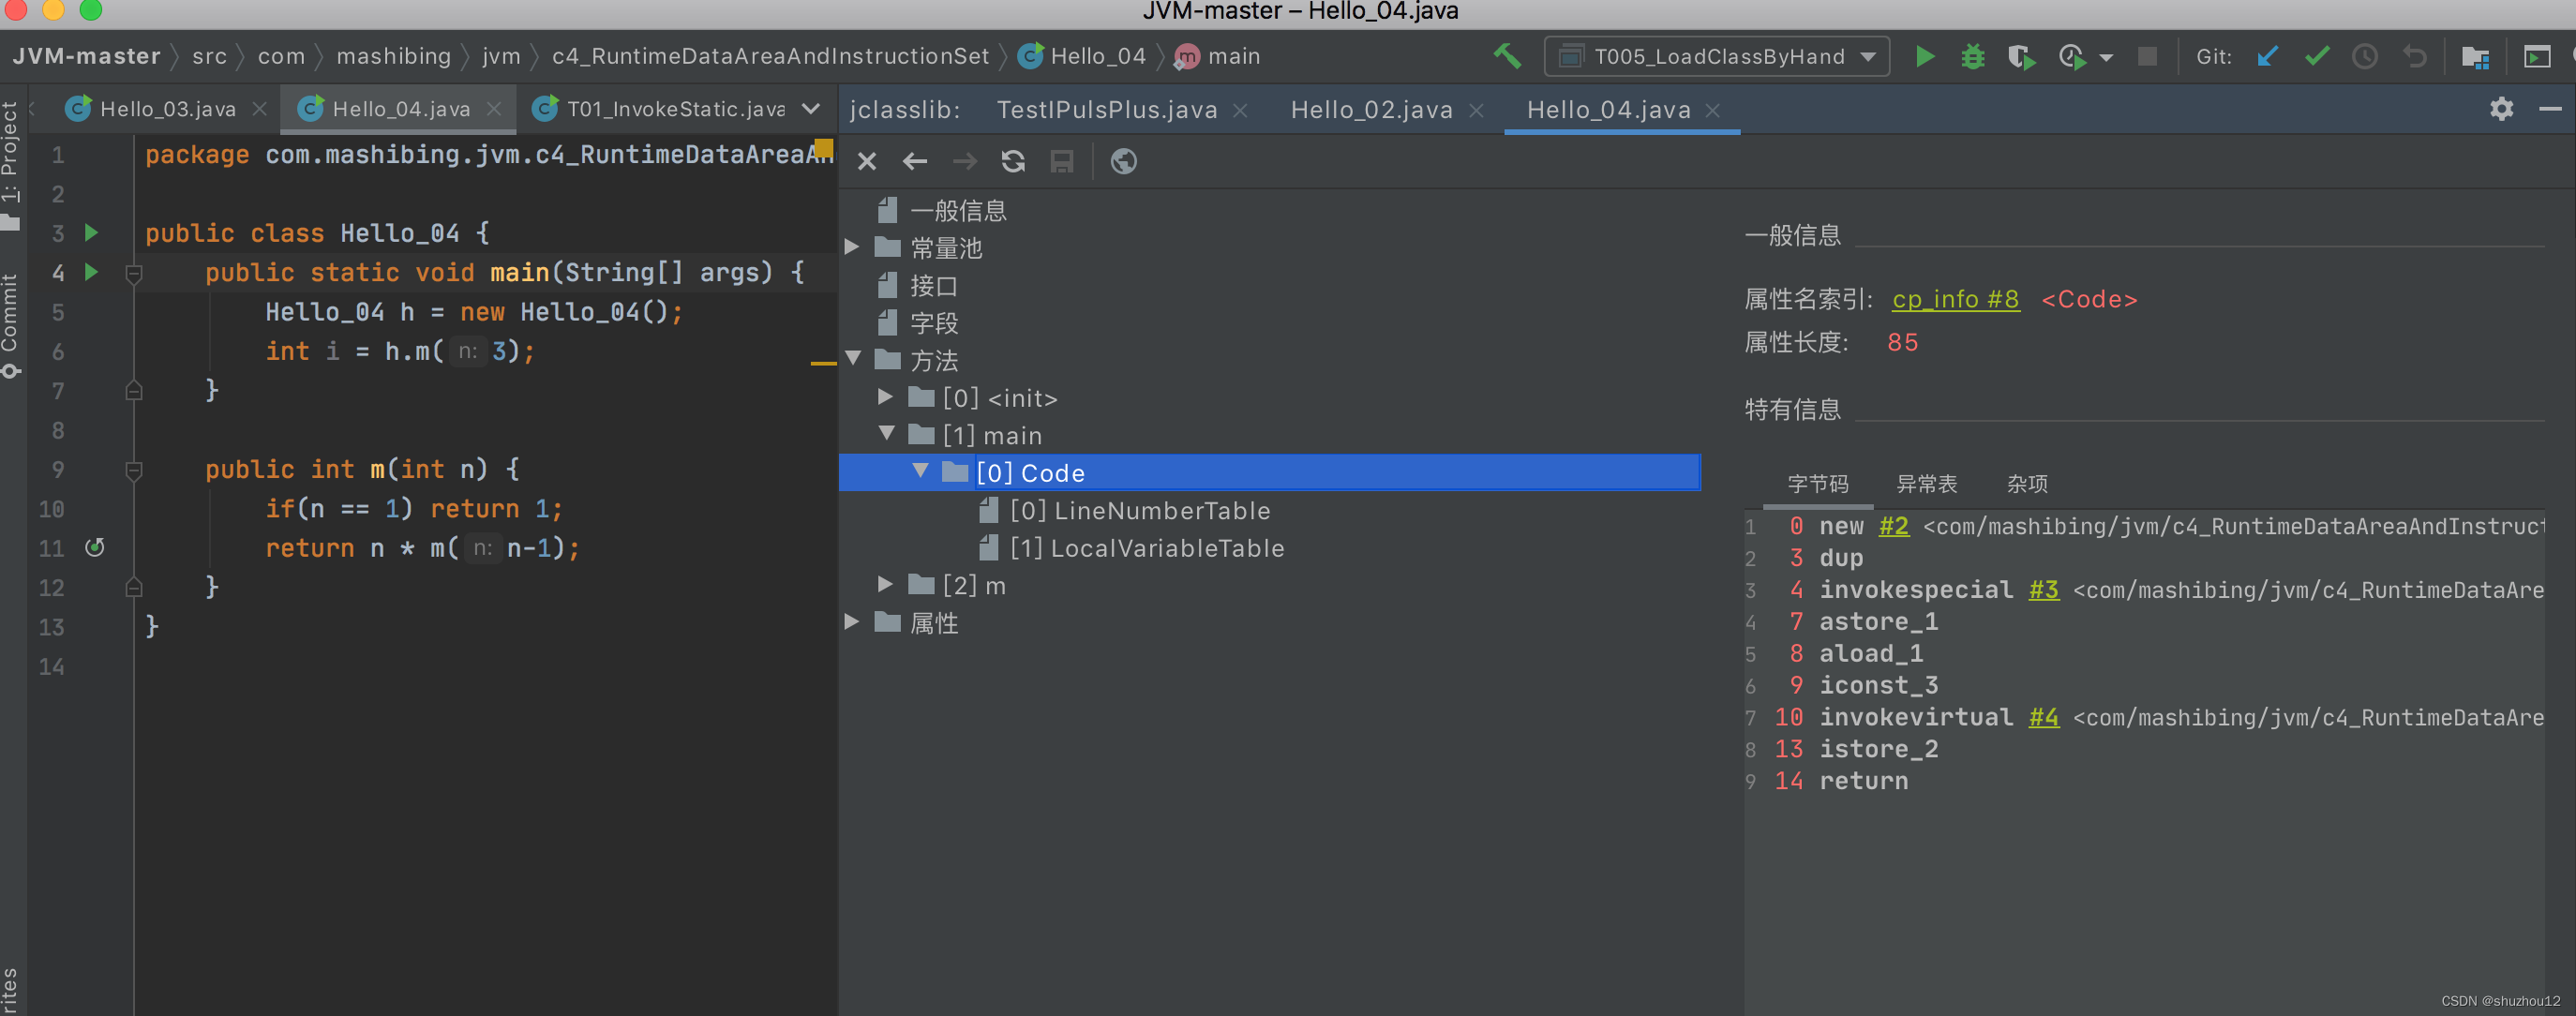The height and width of the screenshot is (1016, 2576).
Task: Switch to Hello_03.java editor tab
Action: point(168,109)
